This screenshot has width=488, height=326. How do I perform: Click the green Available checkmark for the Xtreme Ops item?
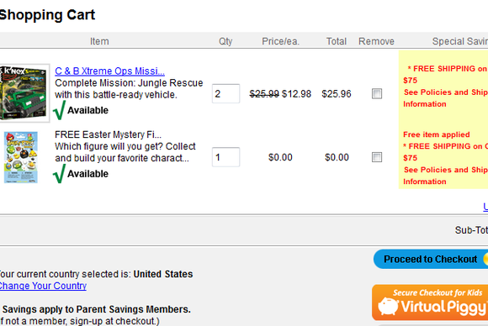(x=60, y=110)
